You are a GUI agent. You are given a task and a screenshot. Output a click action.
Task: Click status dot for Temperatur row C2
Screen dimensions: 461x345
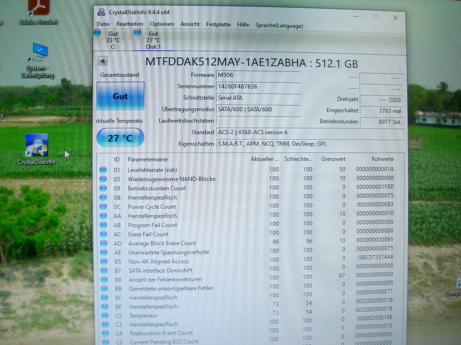[x=105, y=315]
